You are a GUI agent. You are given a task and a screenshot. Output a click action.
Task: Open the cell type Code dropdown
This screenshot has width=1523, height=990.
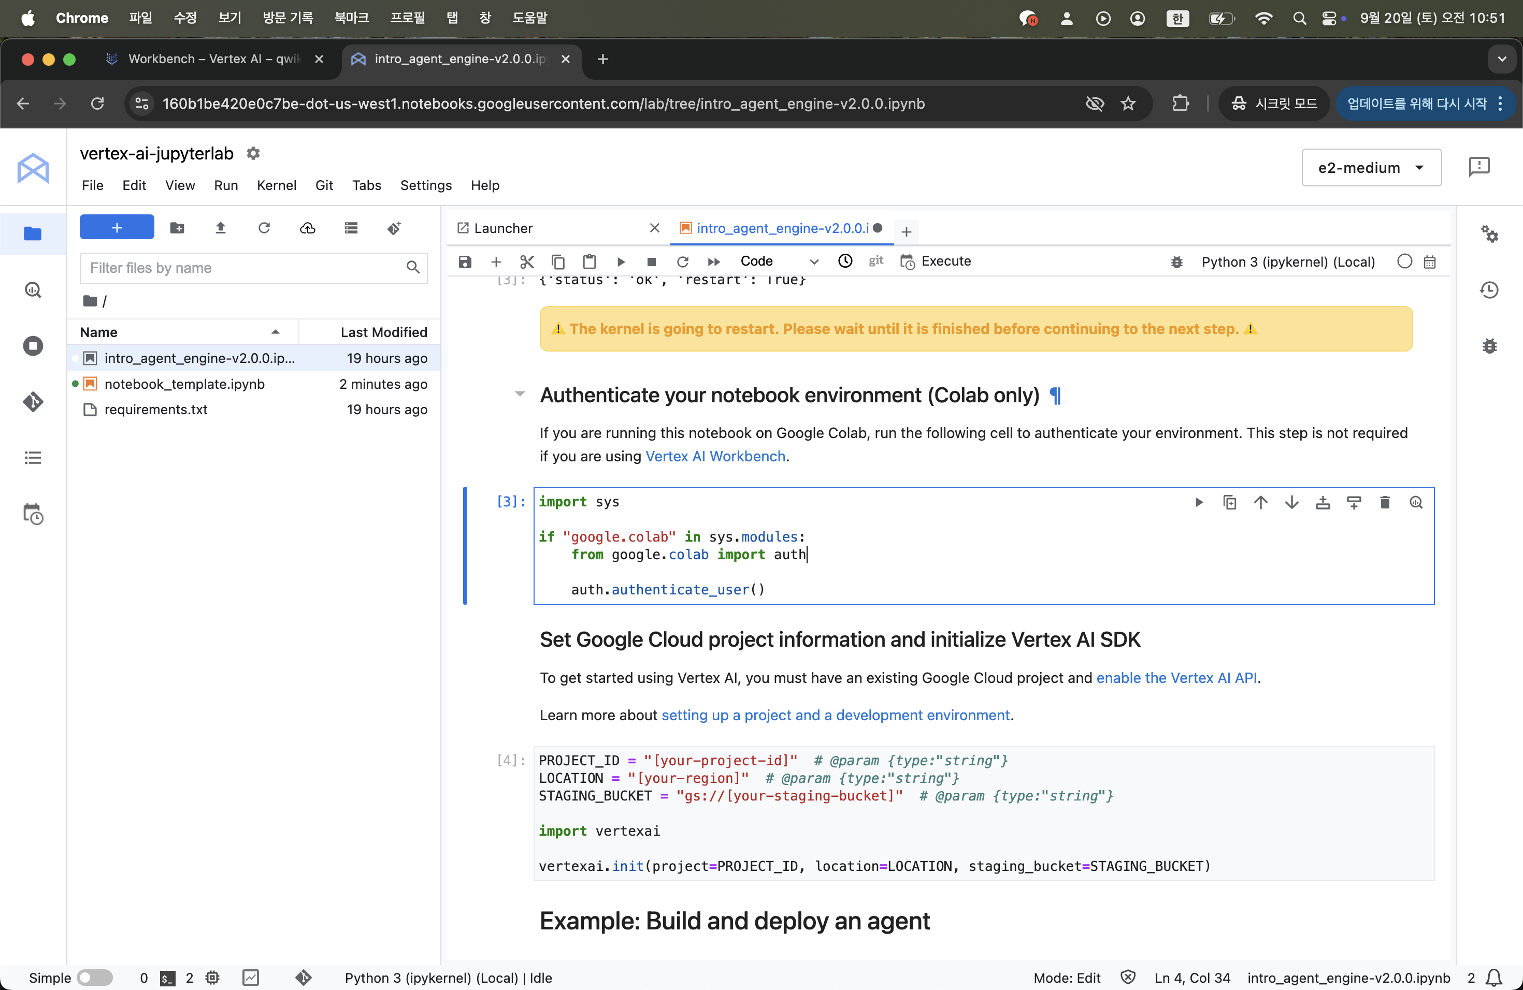[x=778, y=261]
